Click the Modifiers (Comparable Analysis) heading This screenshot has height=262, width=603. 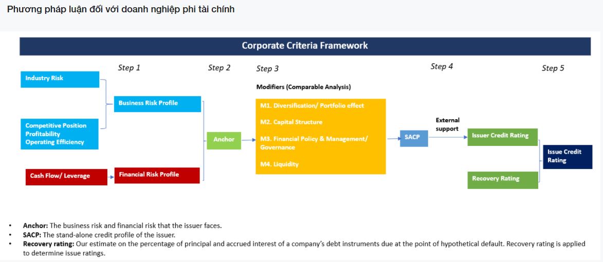[304, 87]
